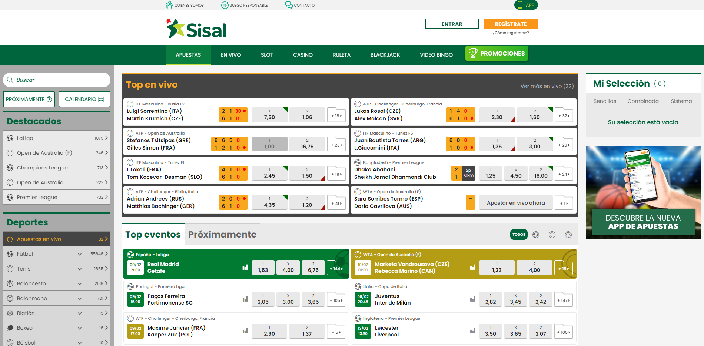
Task: Open statistics chart icon for Real Madrid–Getafe
Action: point(245,267)
